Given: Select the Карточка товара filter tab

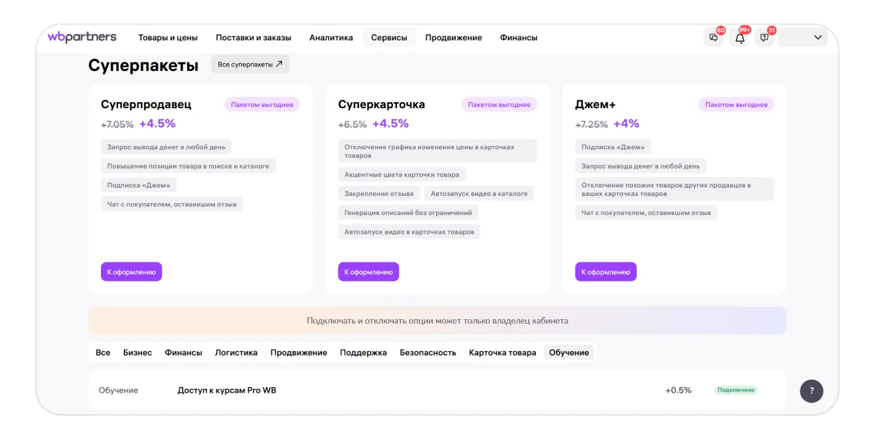Looking at the screenshot, I should (503, 352).
